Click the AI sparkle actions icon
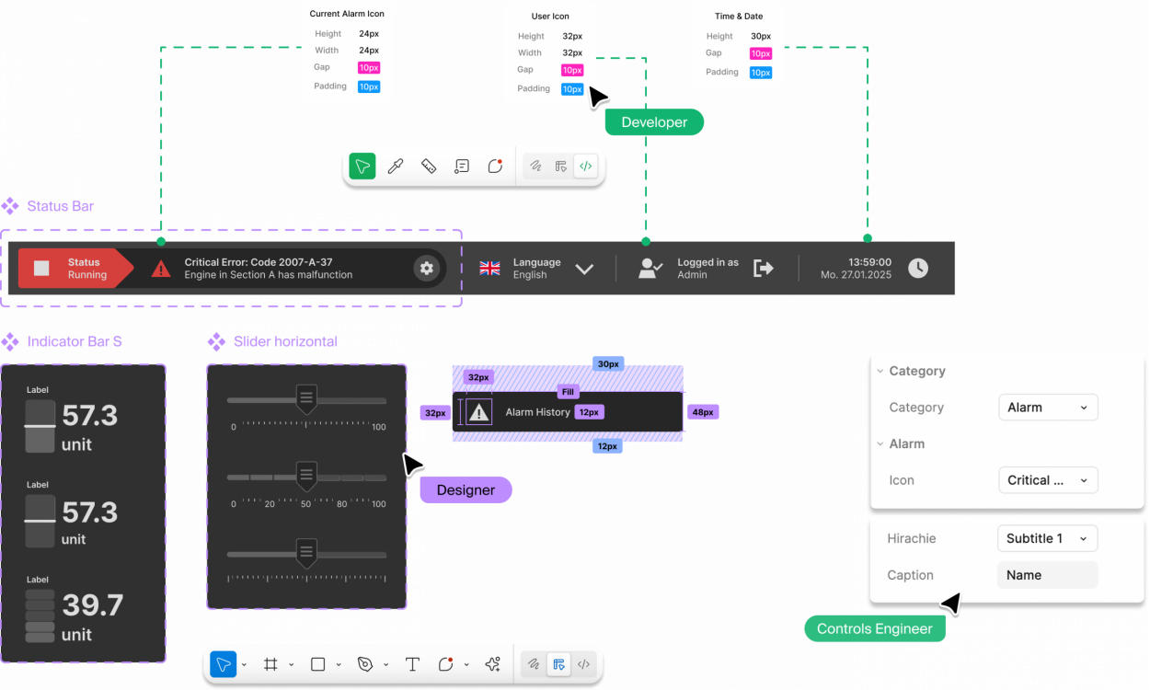The image size is (1150, 690). click(492, 664)
